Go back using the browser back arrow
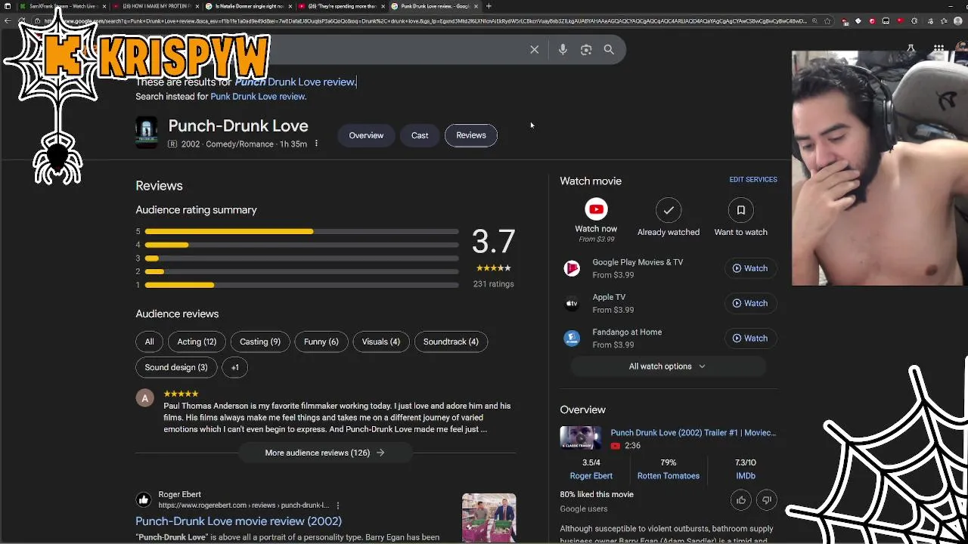The width and height of the screenshot is (968, 544). click(8, 21)
